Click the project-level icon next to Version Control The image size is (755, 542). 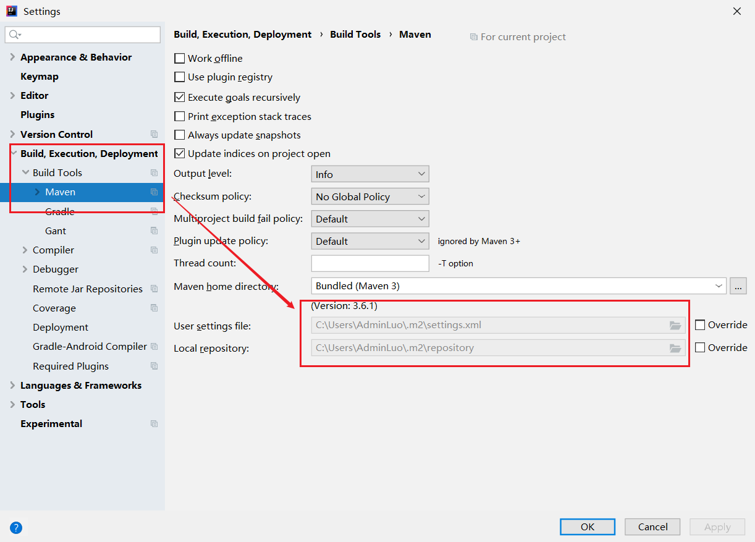pyautogui.click(x=154, y=134)
